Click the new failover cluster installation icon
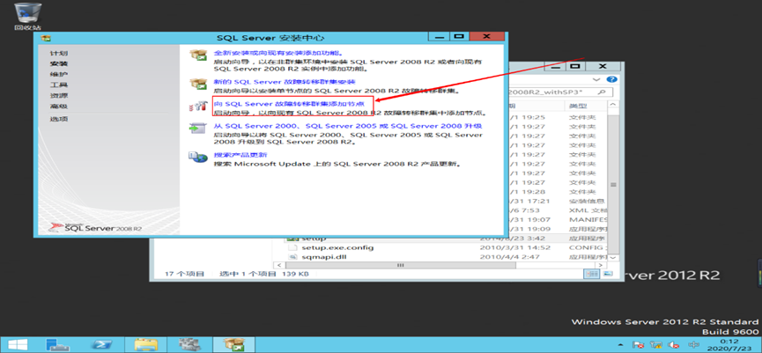Screen dimensions: 762x353 tap(198, 84)
